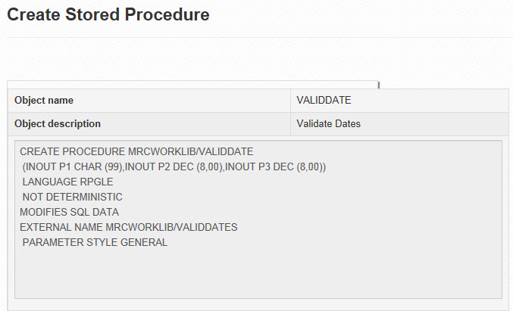
Task: Place cursor on LANGUAGE RPGLE line
Action: 67,182
